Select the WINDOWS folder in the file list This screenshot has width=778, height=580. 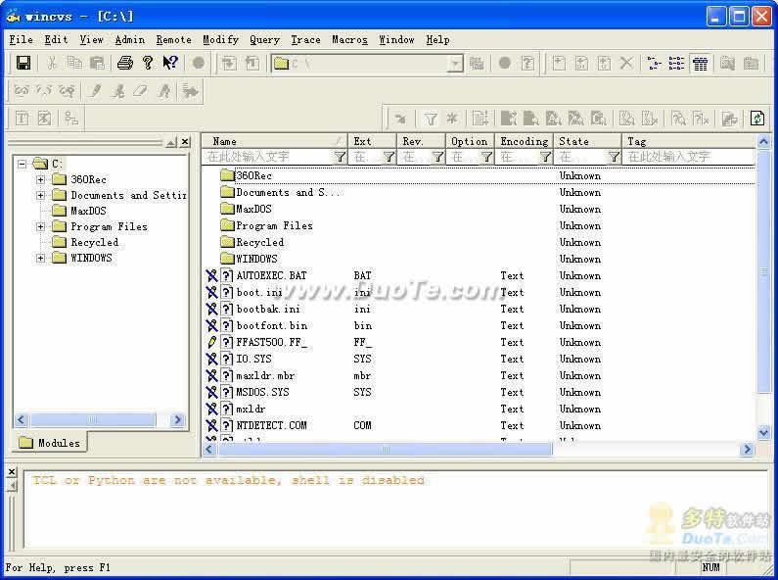click(479, 259)
